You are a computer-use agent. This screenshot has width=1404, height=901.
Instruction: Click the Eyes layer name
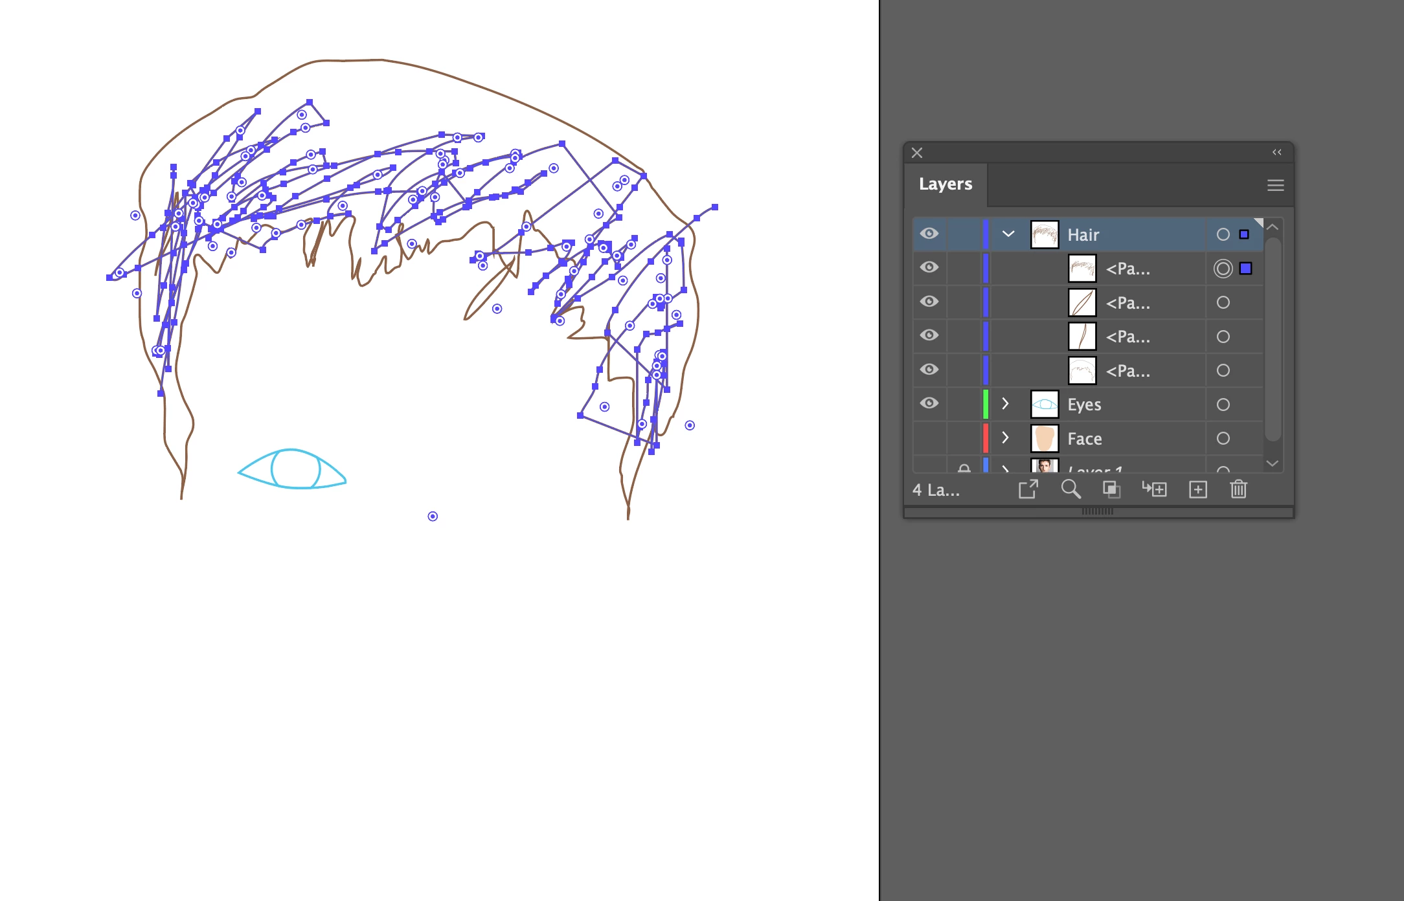pos(1084,405)
